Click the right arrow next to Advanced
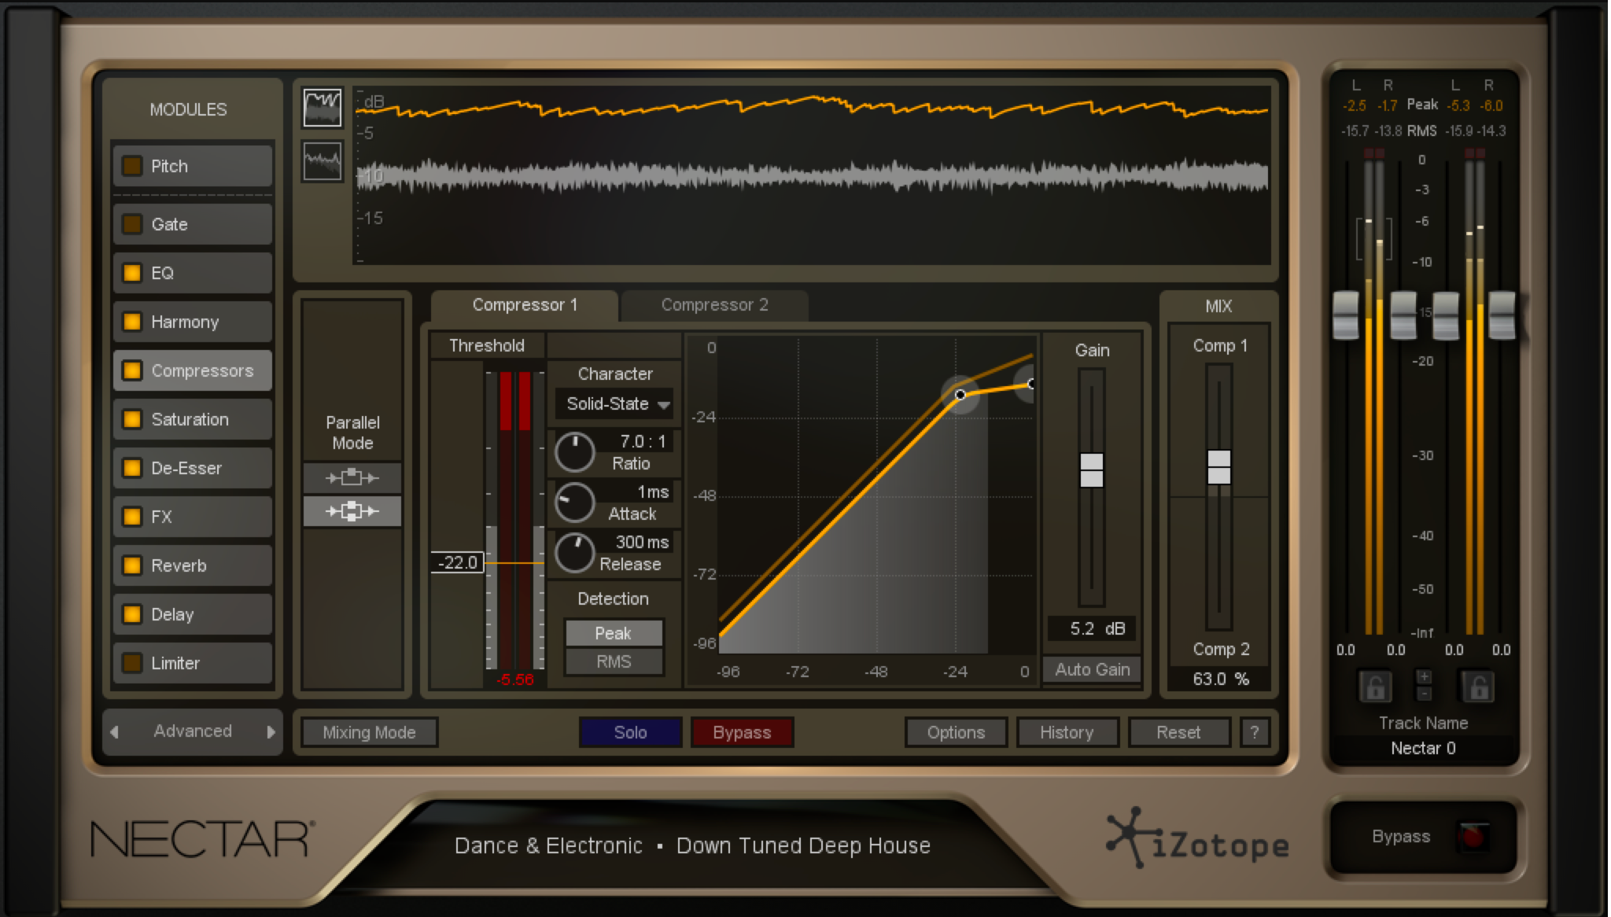 (x=271, y=731)
